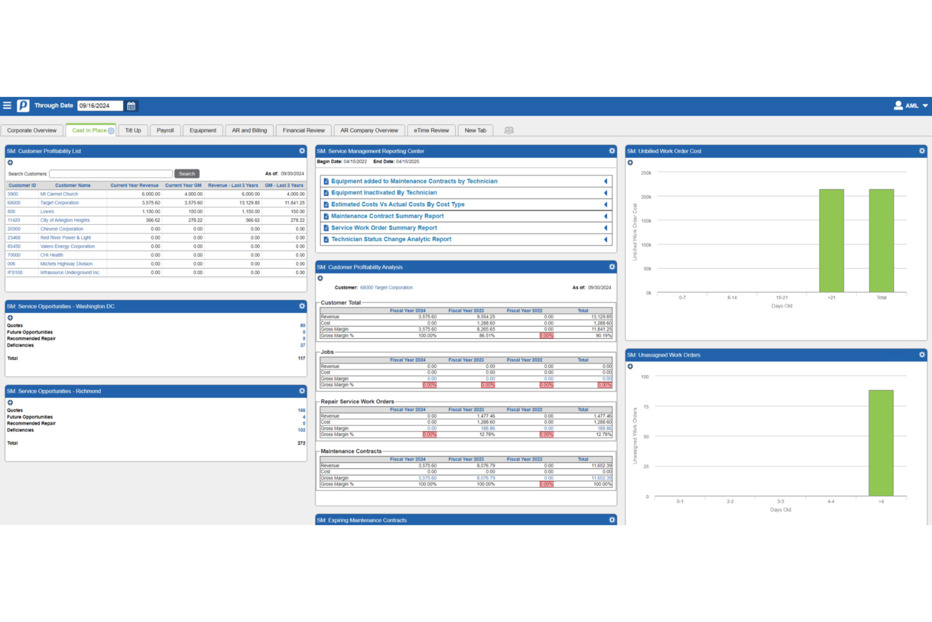Switch to the Payroll tab

(165, 130)
